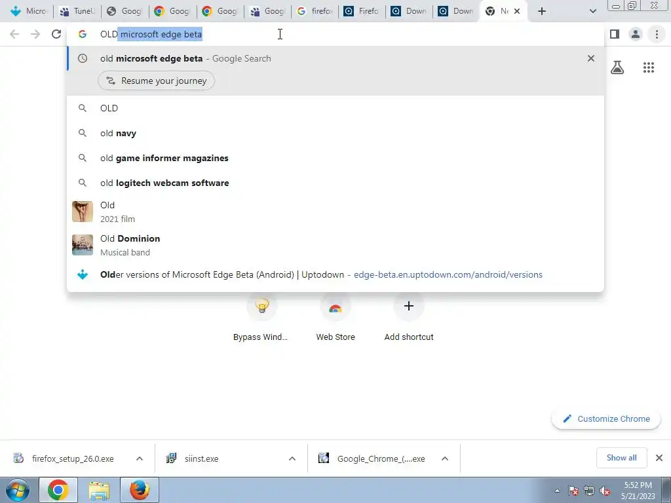Close the current New Tab
This screenshot has height=503, width=671.
pos(517,11)
